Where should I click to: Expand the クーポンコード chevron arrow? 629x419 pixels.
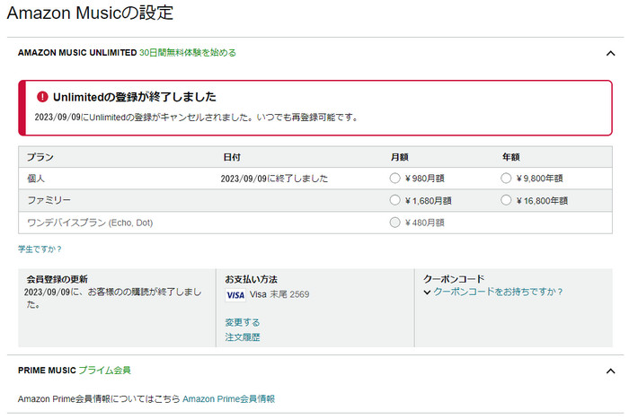pos(427,292)
